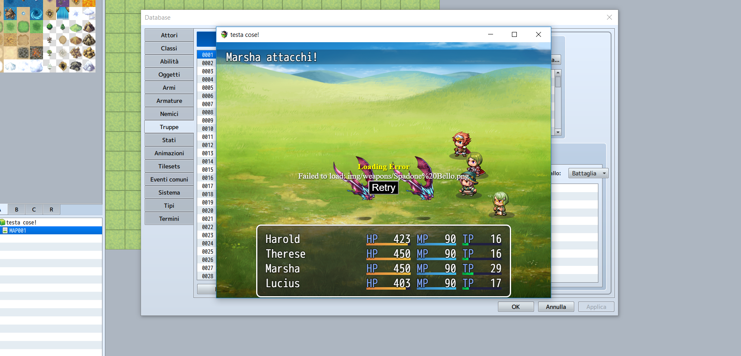Open the Termini tab

[x=169, y=219]
